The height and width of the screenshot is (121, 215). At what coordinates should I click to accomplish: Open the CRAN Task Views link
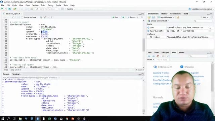[x=161, y=77]
